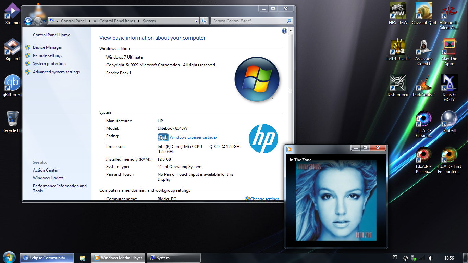Switch to Eclipse Community taskbar item
The image size is (468, 263).
click(x=47, y=258)
